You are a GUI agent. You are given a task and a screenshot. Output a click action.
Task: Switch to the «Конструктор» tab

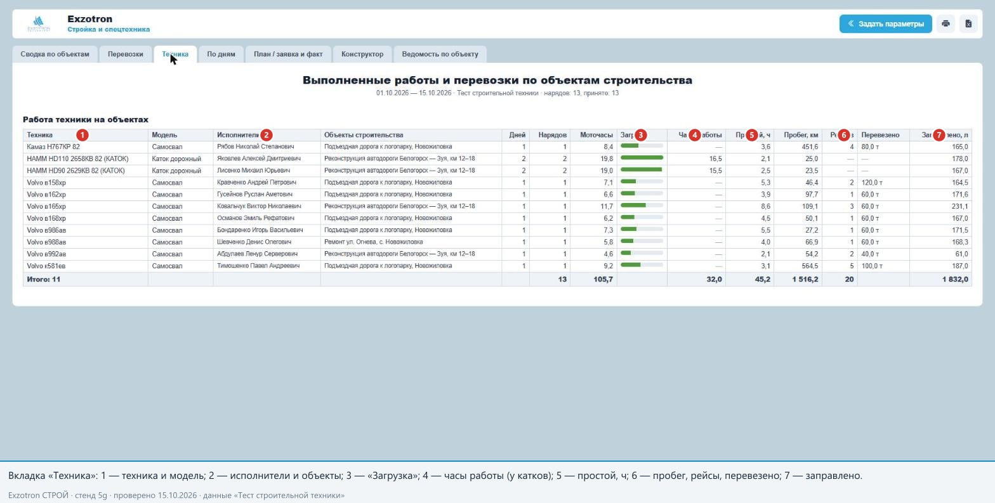click(362, 54)
